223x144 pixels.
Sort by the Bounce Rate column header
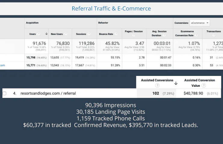point(106,34)
